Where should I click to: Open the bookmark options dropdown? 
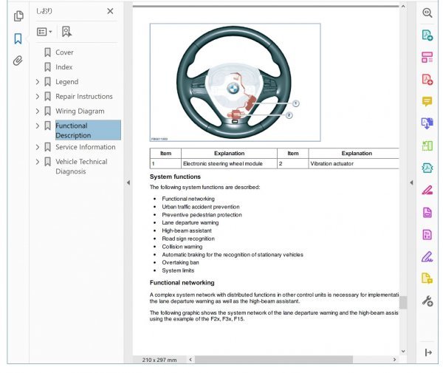point(44,32)
